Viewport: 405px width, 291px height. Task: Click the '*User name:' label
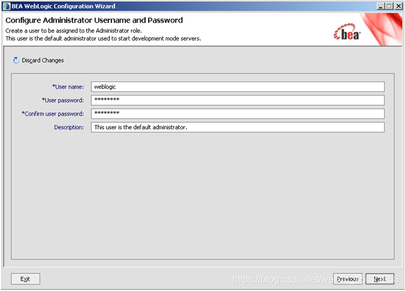tap(68, 86)
